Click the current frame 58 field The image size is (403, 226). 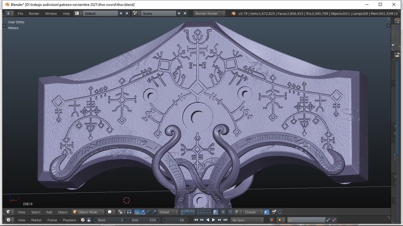click(176, 220)
